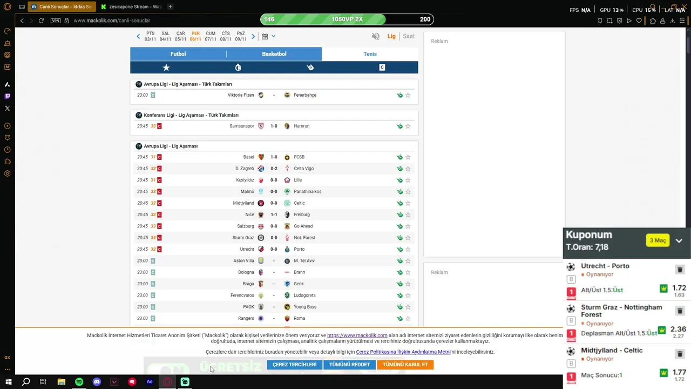691x389 pixels.
Task: Open X (Twitter) in Opera GX sidebar
Action: 7,108
